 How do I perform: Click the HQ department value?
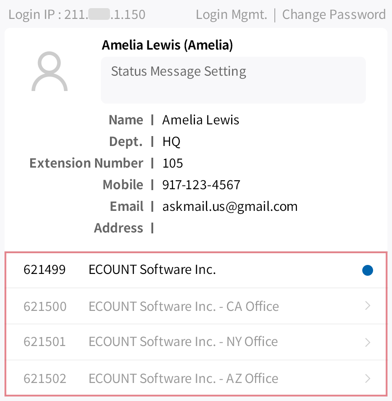171,141
